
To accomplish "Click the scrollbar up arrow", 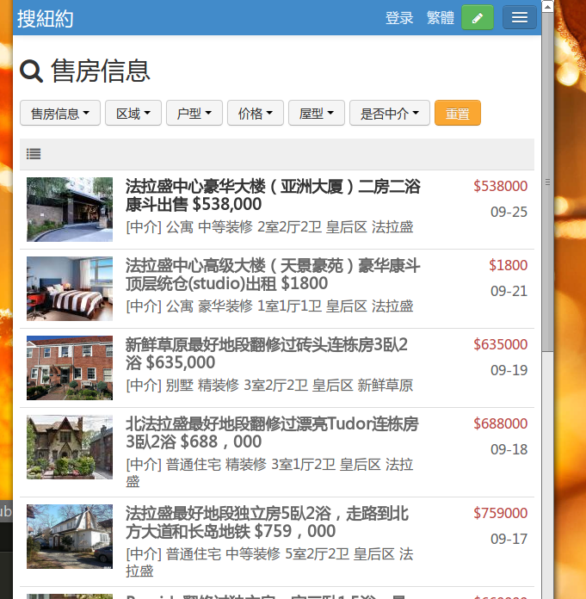I will (548, 7).
